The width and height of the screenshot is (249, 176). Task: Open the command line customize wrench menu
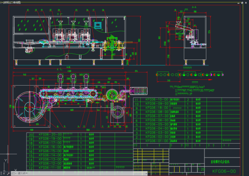pyautogui.click(x=8, y=174)
